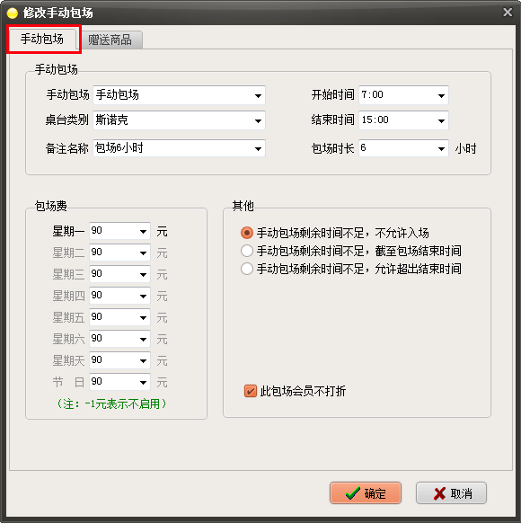Switch to the 赠送商品 tab
The image size is (521, 523).
tap(110, 40)
